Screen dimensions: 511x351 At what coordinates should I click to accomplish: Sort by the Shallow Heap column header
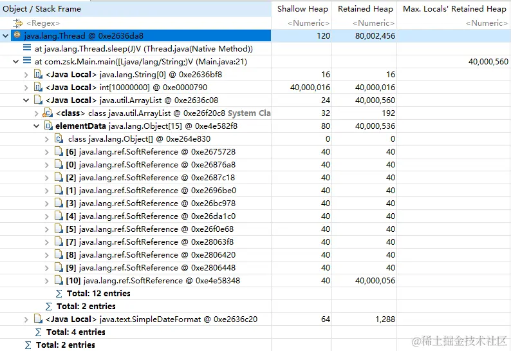[302, 9]
